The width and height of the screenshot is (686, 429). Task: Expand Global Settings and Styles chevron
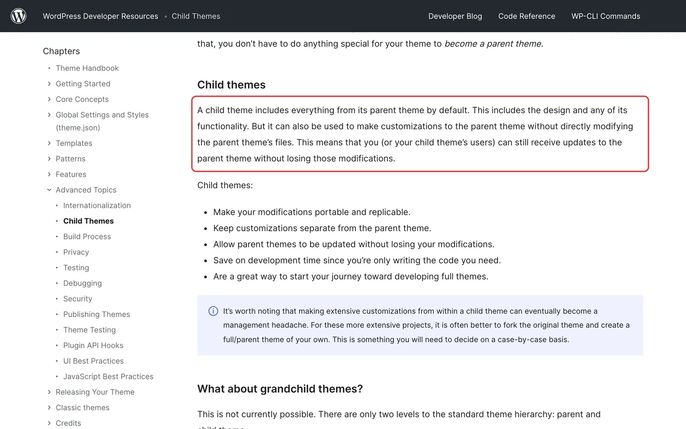pyautogui.click(x=49, y=115)
